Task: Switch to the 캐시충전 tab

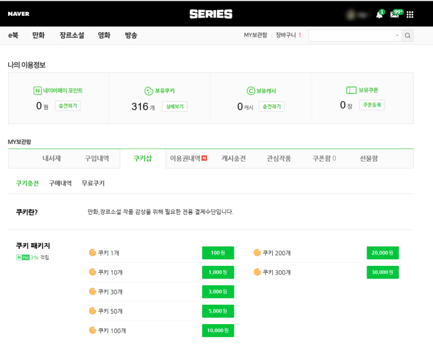Action: 234,158
